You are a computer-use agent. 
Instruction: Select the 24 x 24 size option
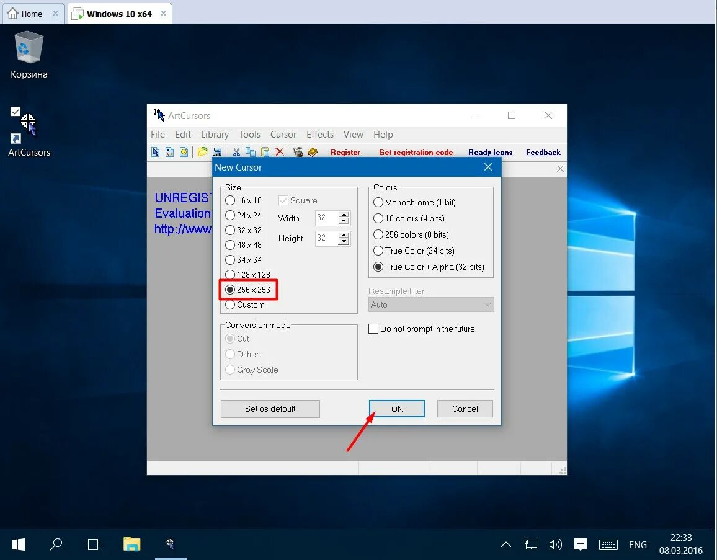pos(243,215)
